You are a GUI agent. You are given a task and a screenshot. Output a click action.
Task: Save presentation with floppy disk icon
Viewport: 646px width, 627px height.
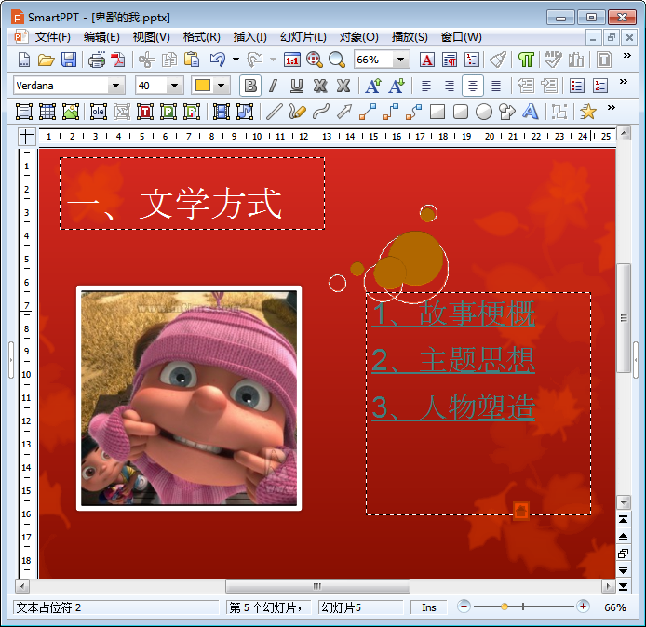click(68, 60)
